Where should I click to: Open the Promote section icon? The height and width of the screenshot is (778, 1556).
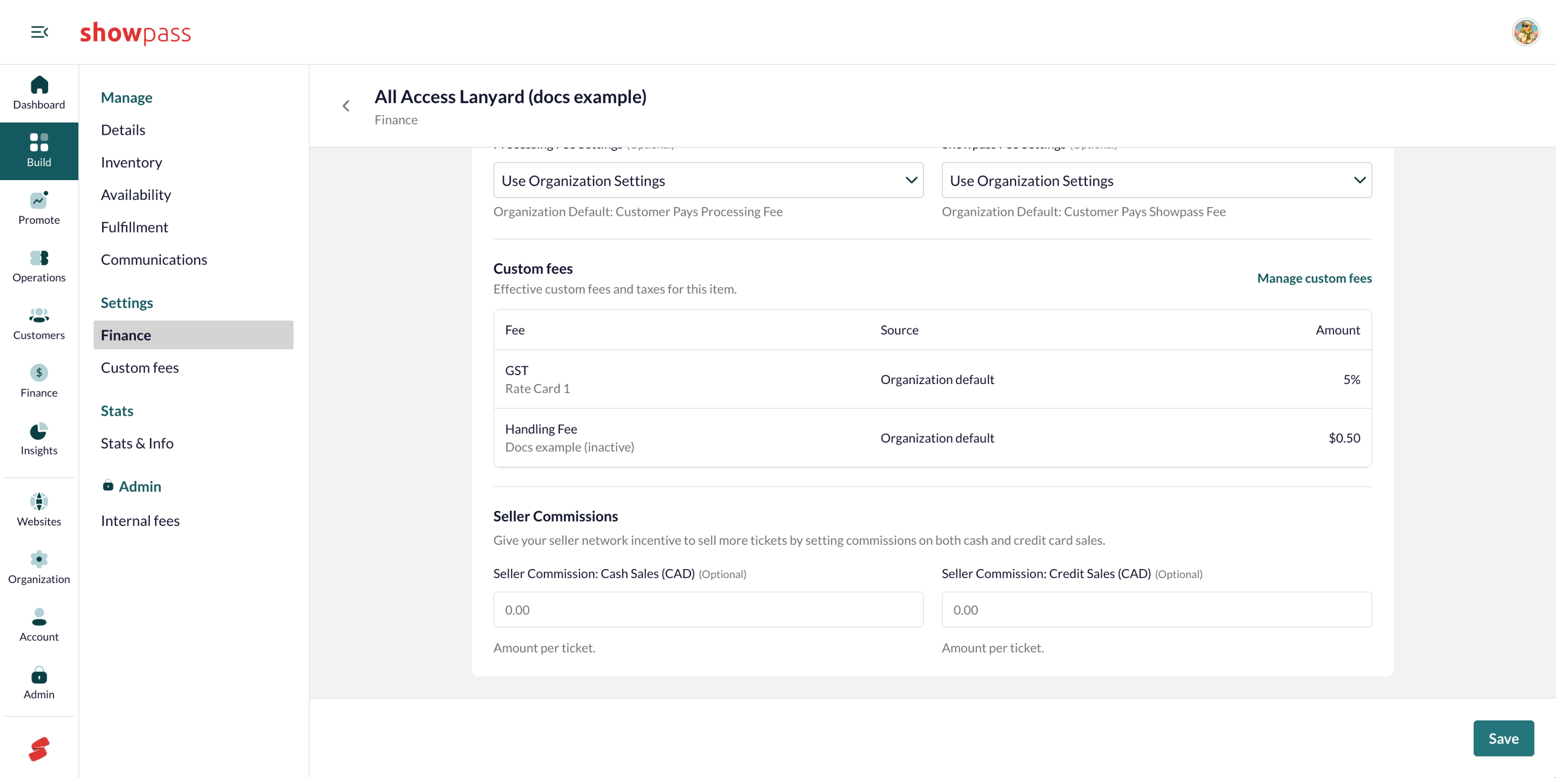pos(39,200)
